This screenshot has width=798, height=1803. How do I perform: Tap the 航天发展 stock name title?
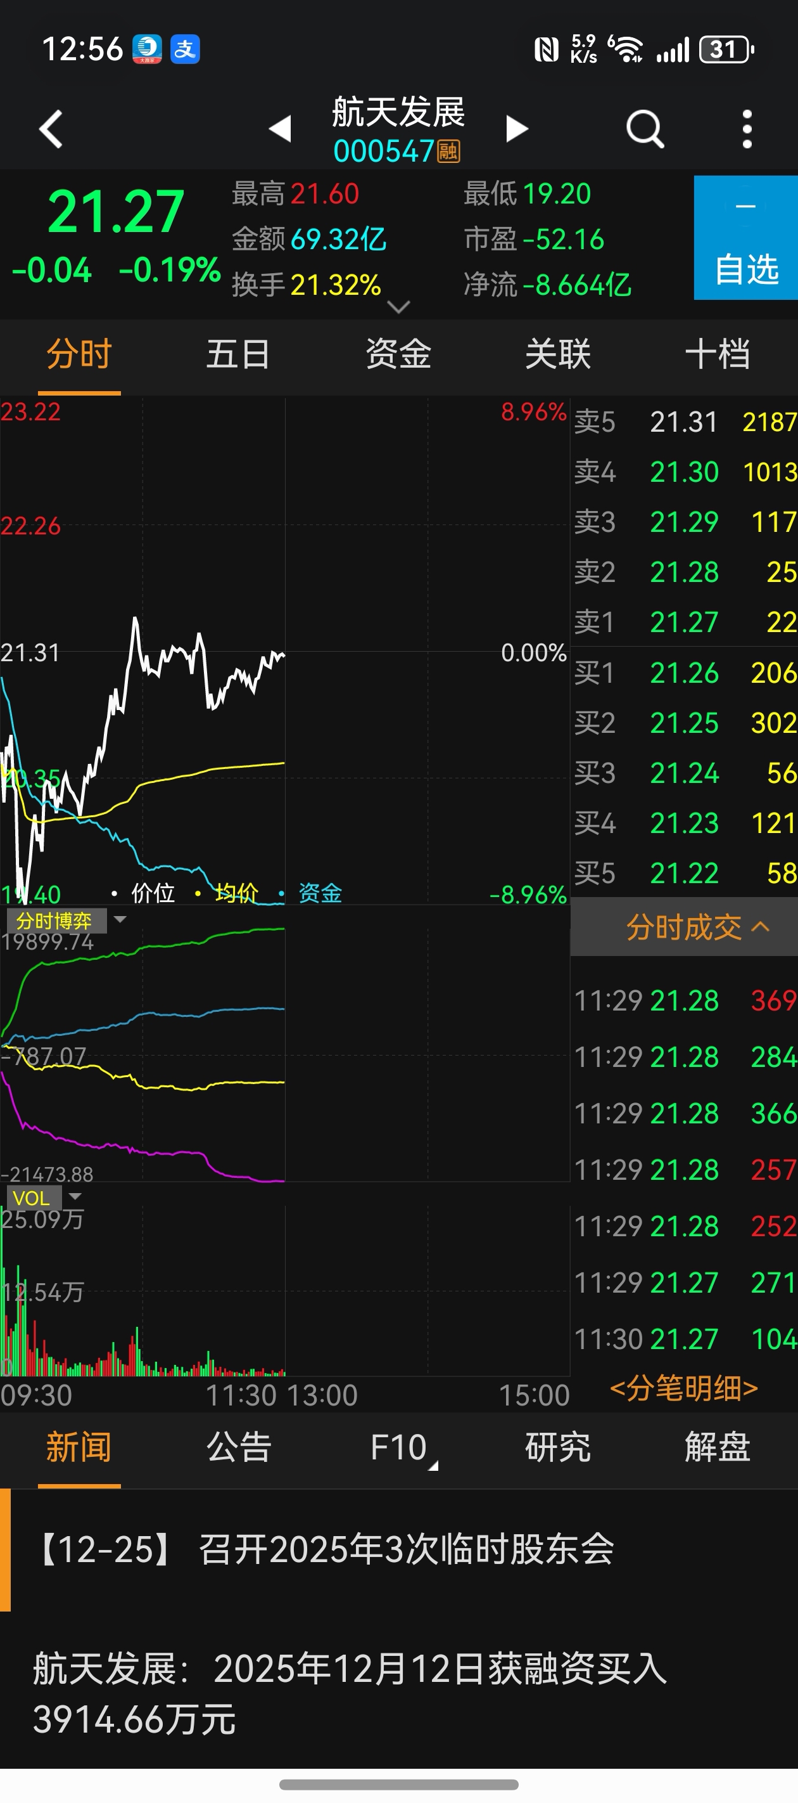[398, 112]
